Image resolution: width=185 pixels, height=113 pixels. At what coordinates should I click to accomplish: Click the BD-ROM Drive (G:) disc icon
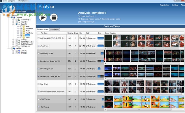point(19,42)
